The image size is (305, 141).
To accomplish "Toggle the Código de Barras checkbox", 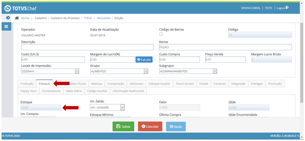I will (161, 34).
